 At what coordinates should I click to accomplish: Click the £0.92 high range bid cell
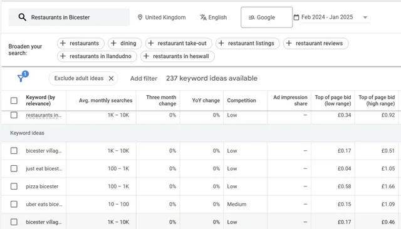click(388, 115)
